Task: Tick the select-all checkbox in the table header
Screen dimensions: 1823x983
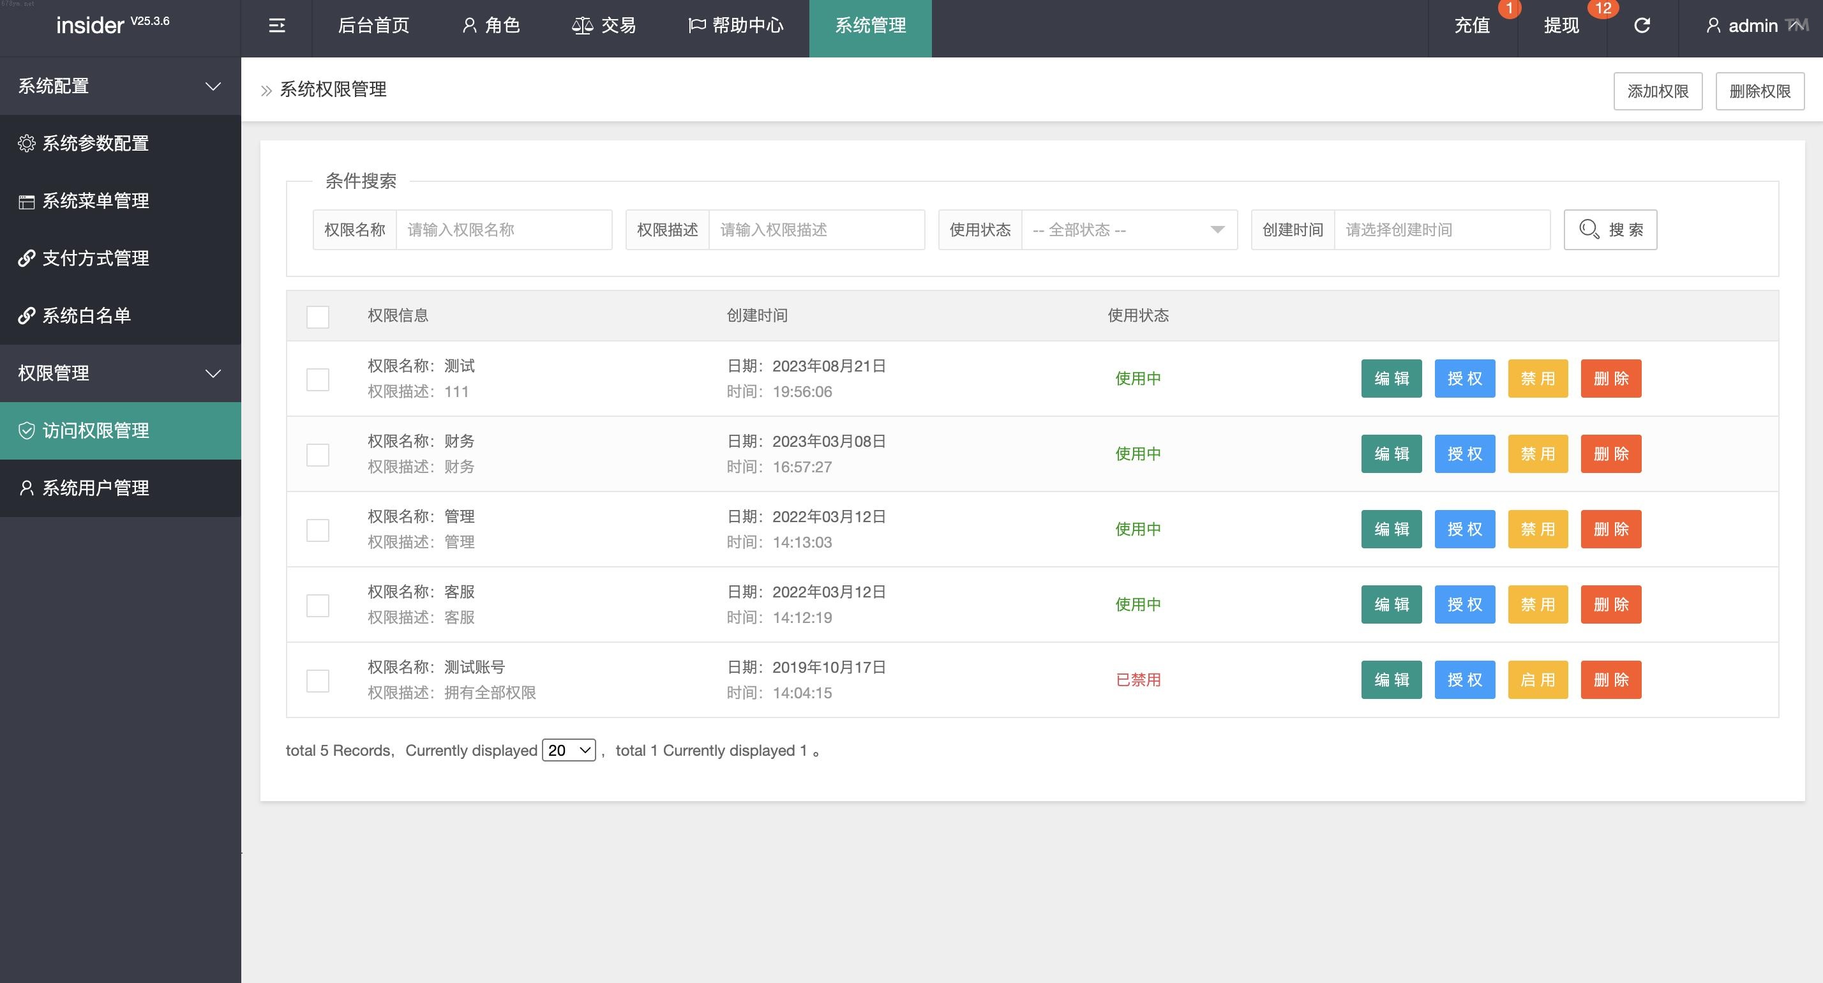Action: (318, 317)
